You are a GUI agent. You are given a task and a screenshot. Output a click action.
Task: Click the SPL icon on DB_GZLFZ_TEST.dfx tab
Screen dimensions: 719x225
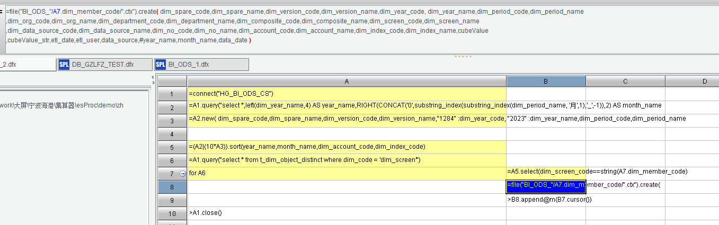click(65, 65)
